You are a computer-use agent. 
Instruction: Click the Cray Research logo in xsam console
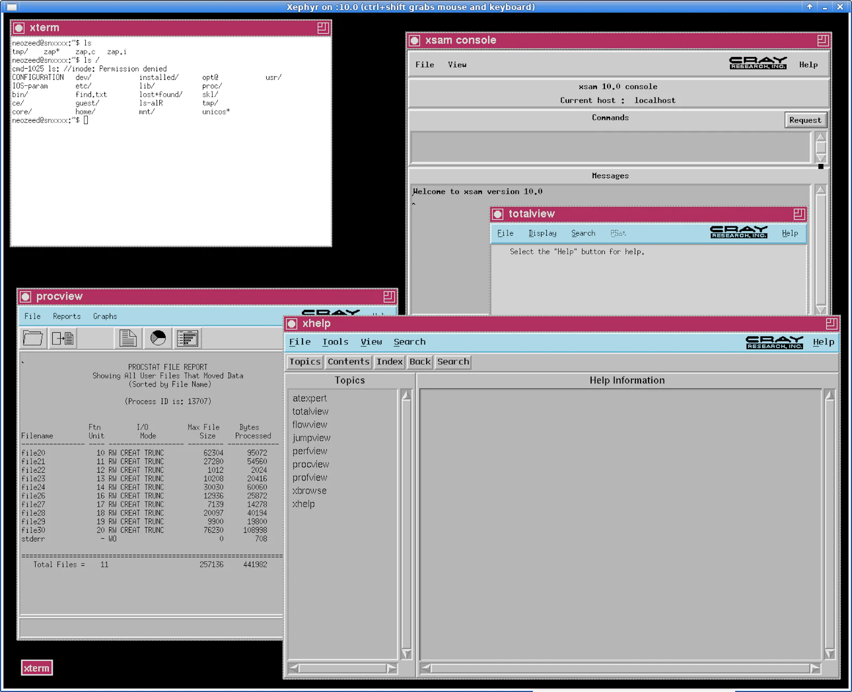coord(758,63)
